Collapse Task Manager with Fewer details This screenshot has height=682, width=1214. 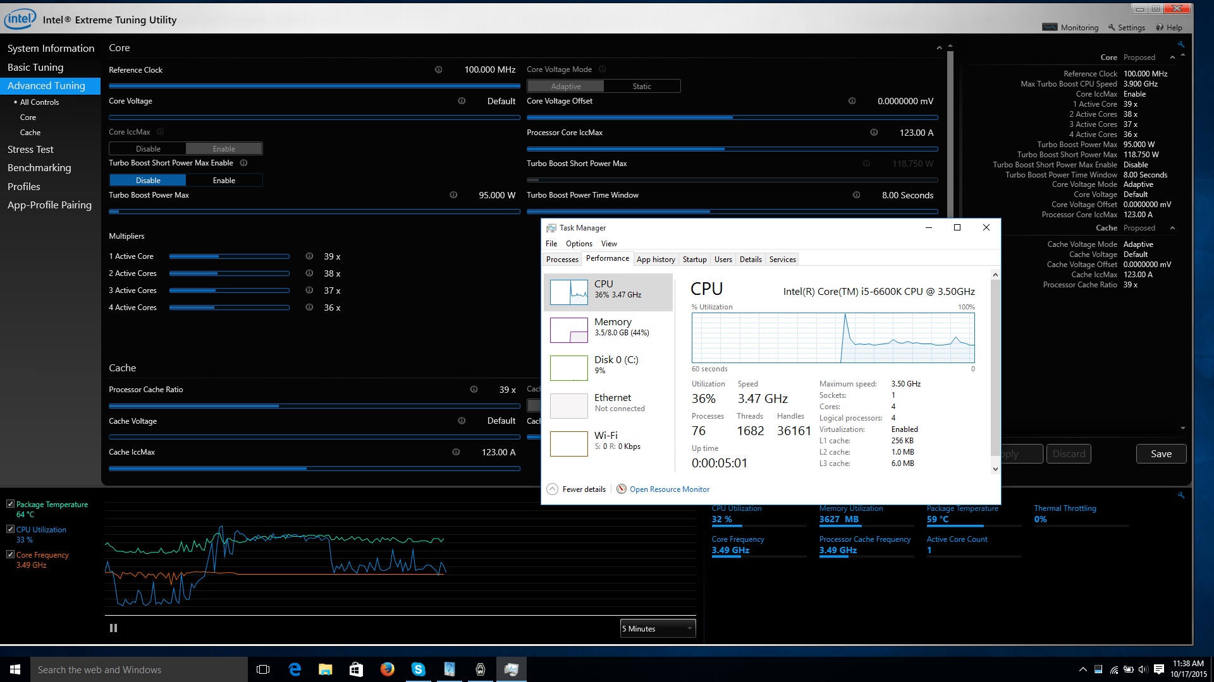coord(576,489)
